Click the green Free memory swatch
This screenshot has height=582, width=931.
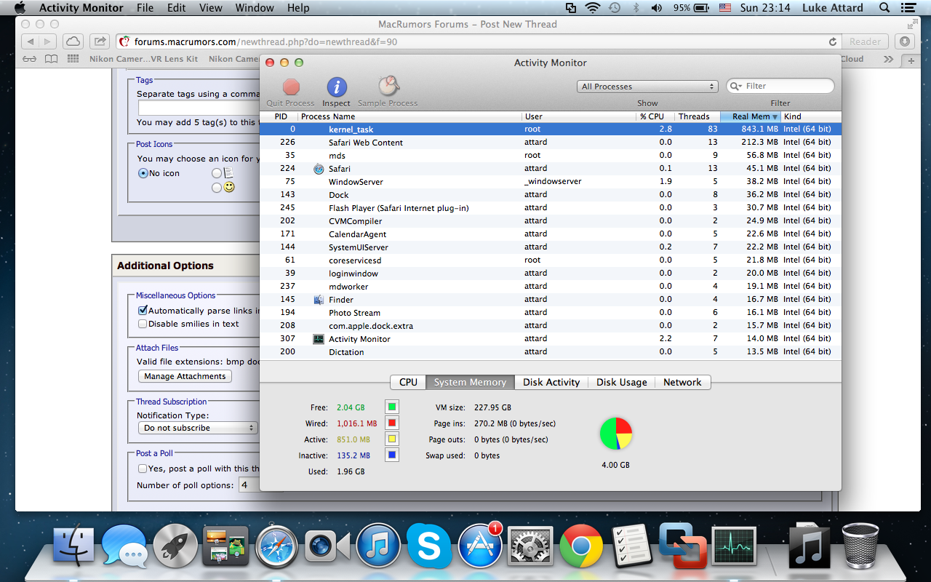coord(392,407)
